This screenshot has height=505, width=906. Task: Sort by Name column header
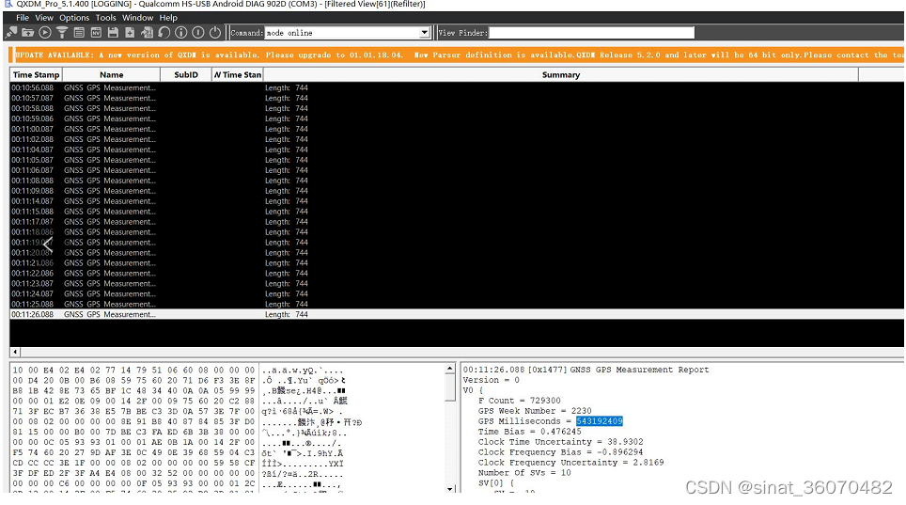coord(111,74)
